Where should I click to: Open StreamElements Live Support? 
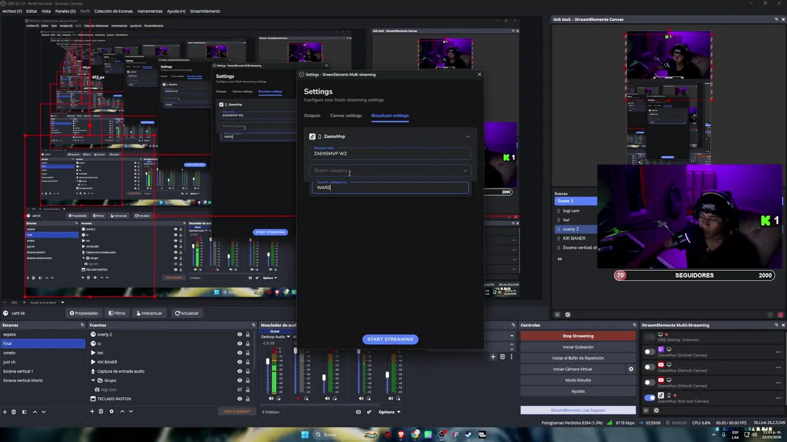pyautogui.click(x=578, y=410)
